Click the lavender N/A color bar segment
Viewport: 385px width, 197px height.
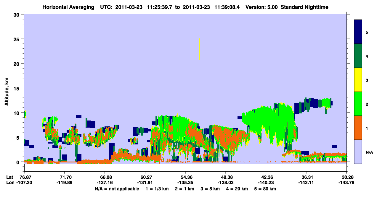(358, 152)
